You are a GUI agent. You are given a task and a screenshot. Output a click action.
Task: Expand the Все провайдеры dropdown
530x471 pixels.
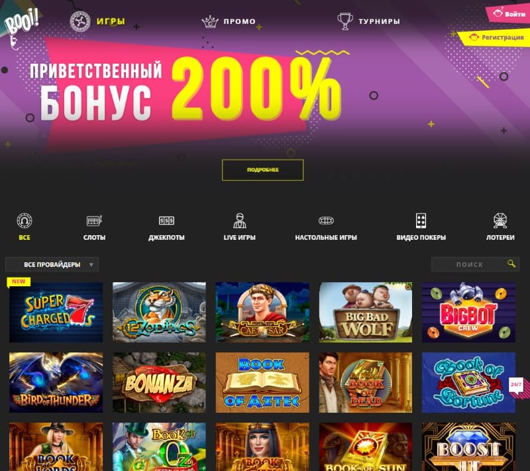tap(52, 264)
